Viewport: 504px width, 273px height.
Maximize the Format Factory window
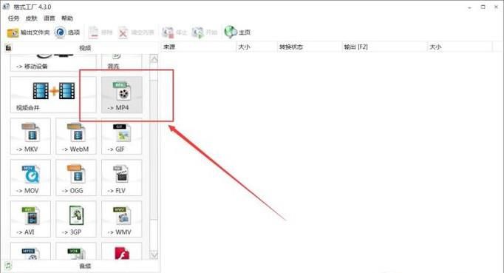[483, 7]
